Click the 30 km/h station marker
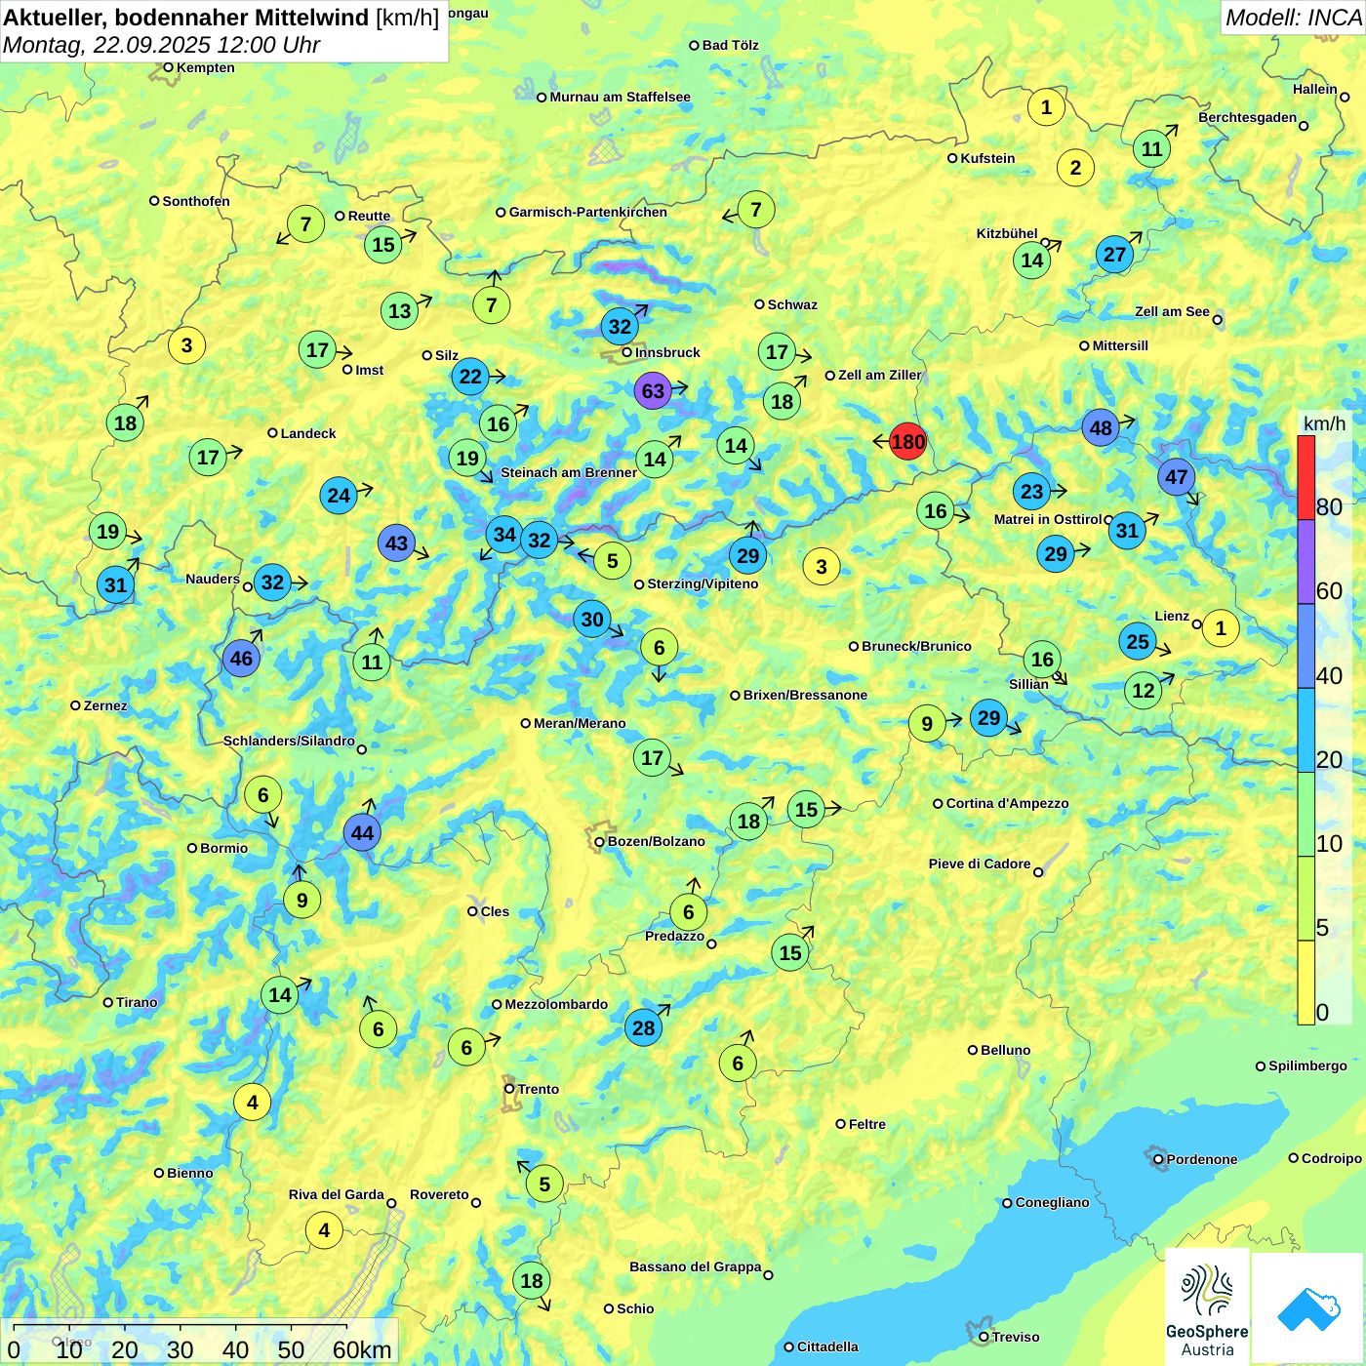The image size is (1366, 1366). [x=592, y=619]
